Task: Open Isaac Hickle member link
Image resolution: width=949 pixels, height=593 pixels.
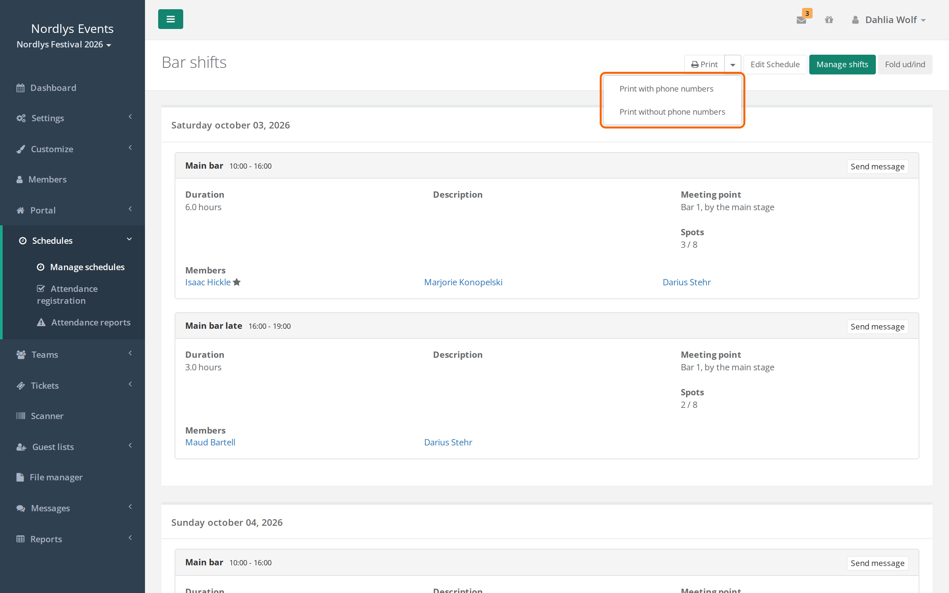Action: [208, 282]
